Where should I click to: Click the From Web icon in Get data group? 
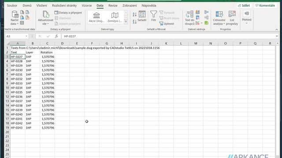click(22, 18)
